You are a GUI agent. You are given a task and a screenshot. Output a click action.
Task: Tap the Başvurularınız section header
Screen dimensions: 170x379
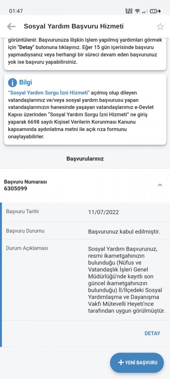click(85, 159)
